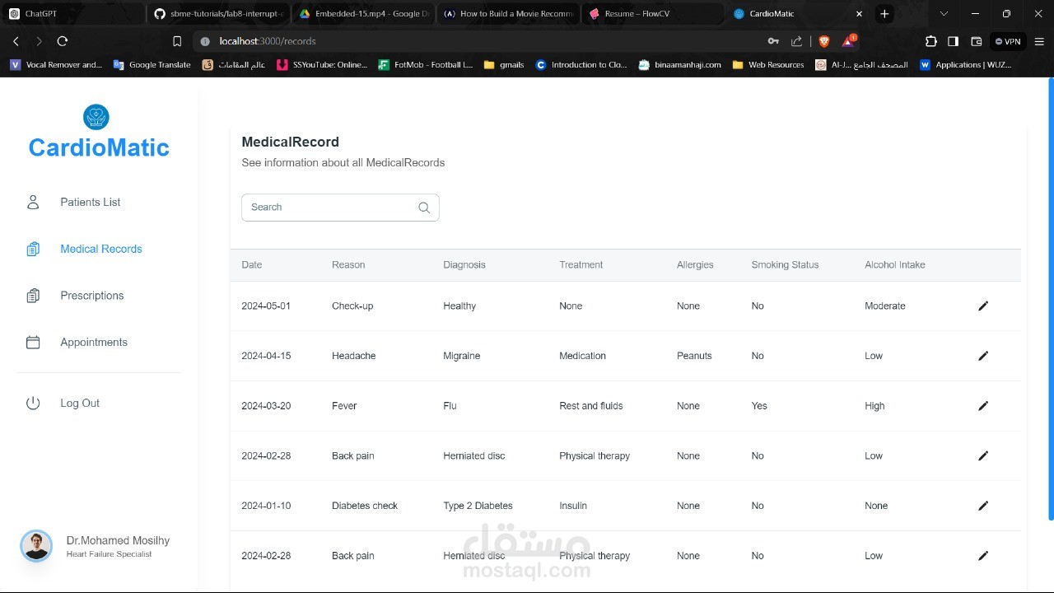Click the Dr.Mohamed Mosilhy avatar photo

pyautogui.click(x=36, y=546)
